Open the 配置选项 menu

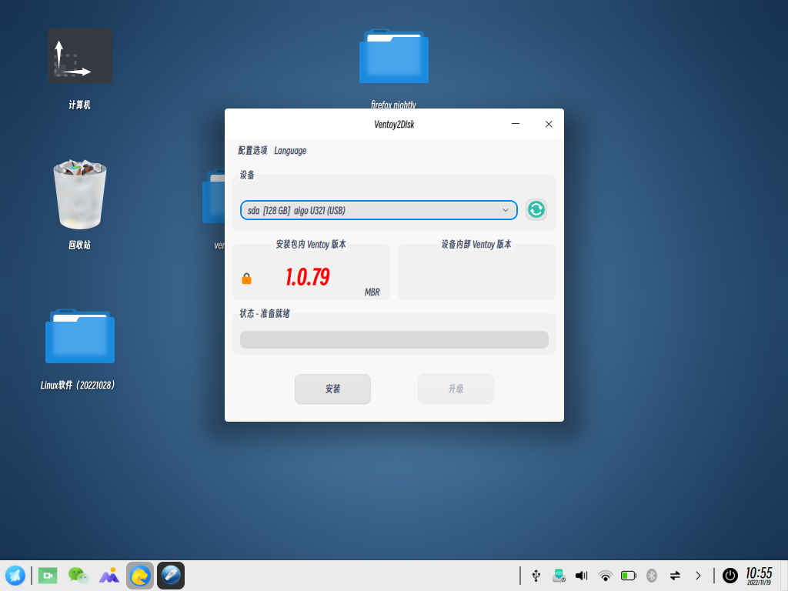(252, 150)
